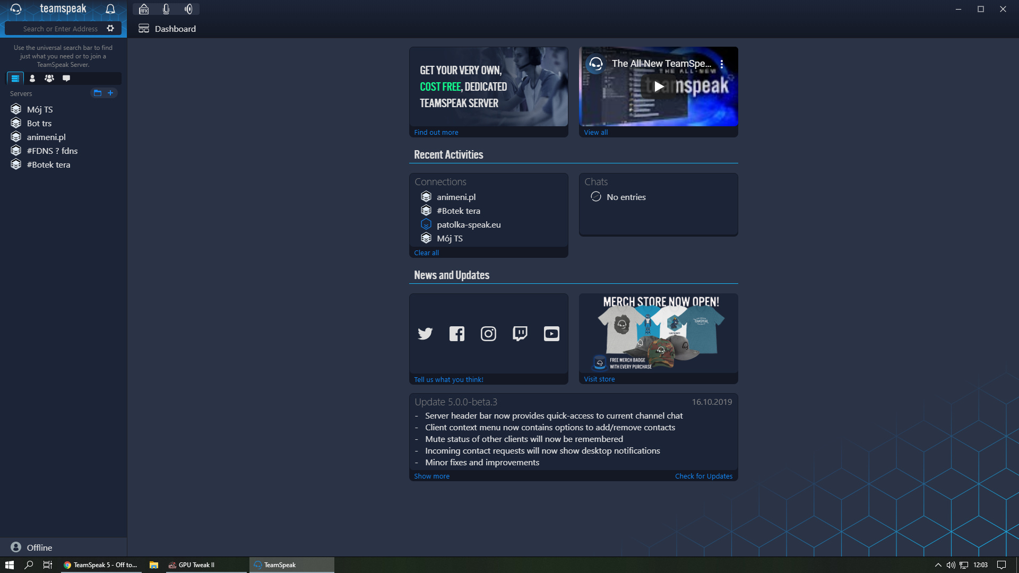The width and height of the screenshot is (1019, 573).
Task: Open the notifications bell
Action: pyautogui.click(x=110, y=9)
